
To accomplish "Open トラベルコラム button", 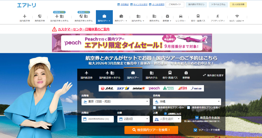I will (x=218, y=5).
